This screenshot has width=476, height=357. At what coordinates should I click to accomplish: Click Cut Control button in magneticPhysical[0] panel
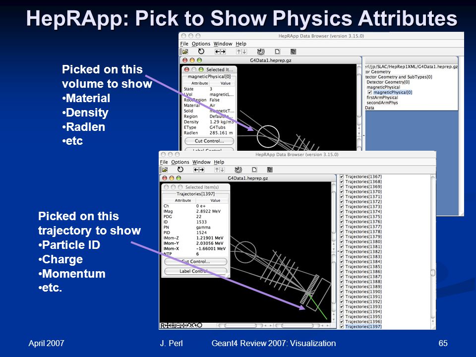point(209,141)
